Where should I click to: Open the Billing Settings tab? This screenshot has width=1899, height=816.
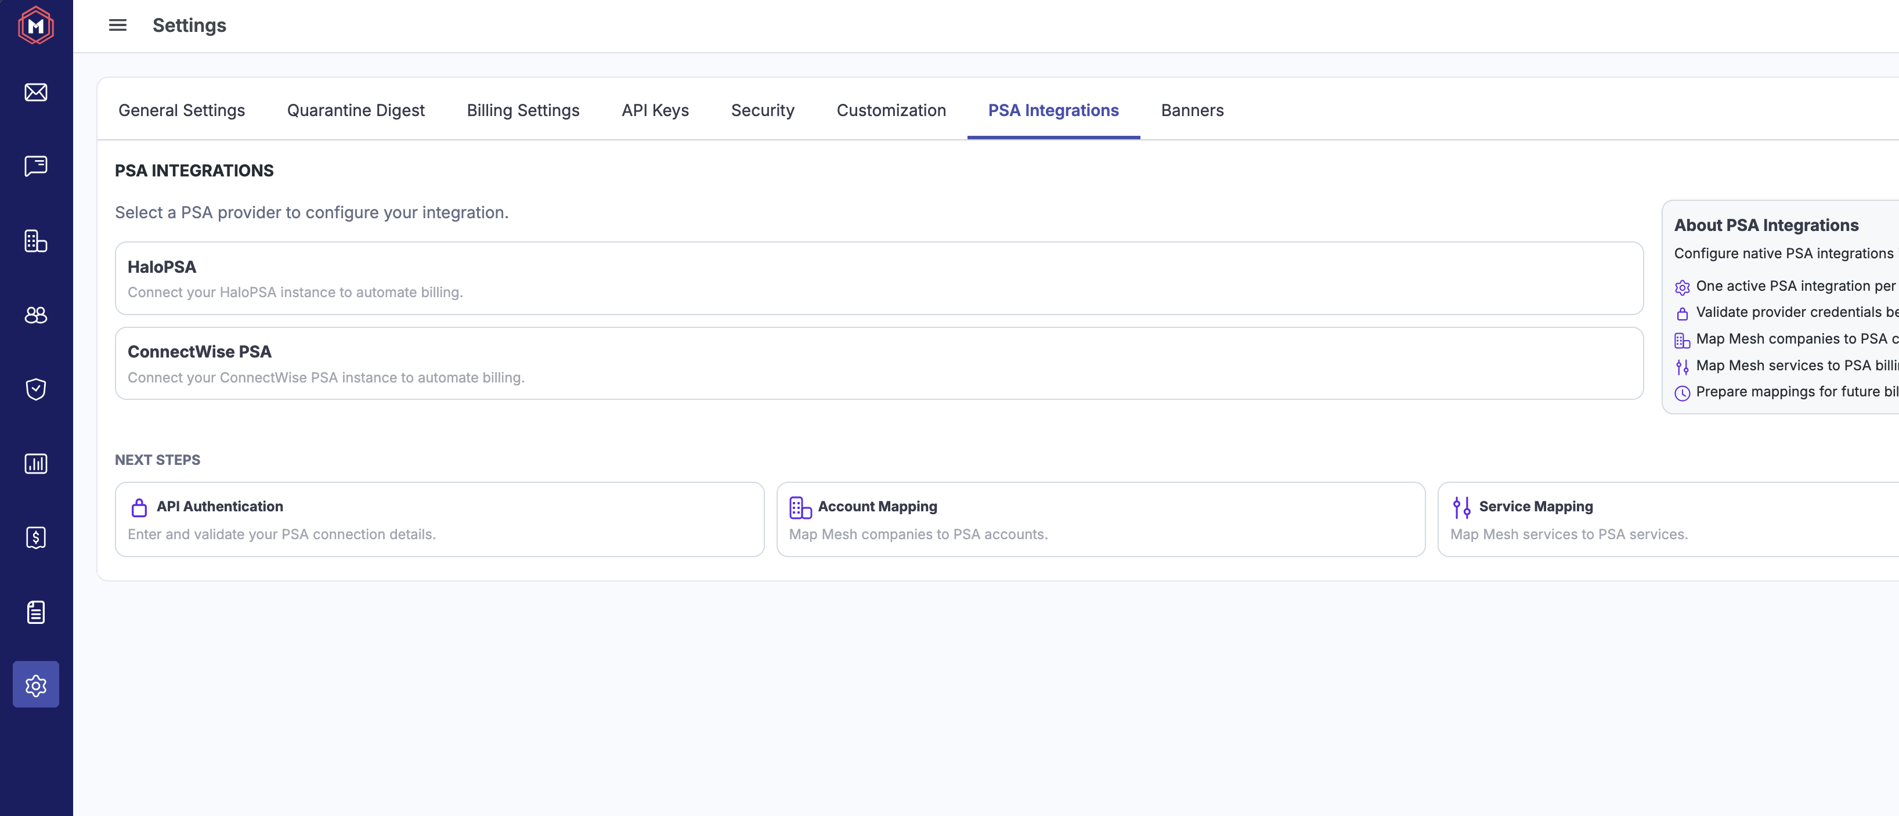524,110
